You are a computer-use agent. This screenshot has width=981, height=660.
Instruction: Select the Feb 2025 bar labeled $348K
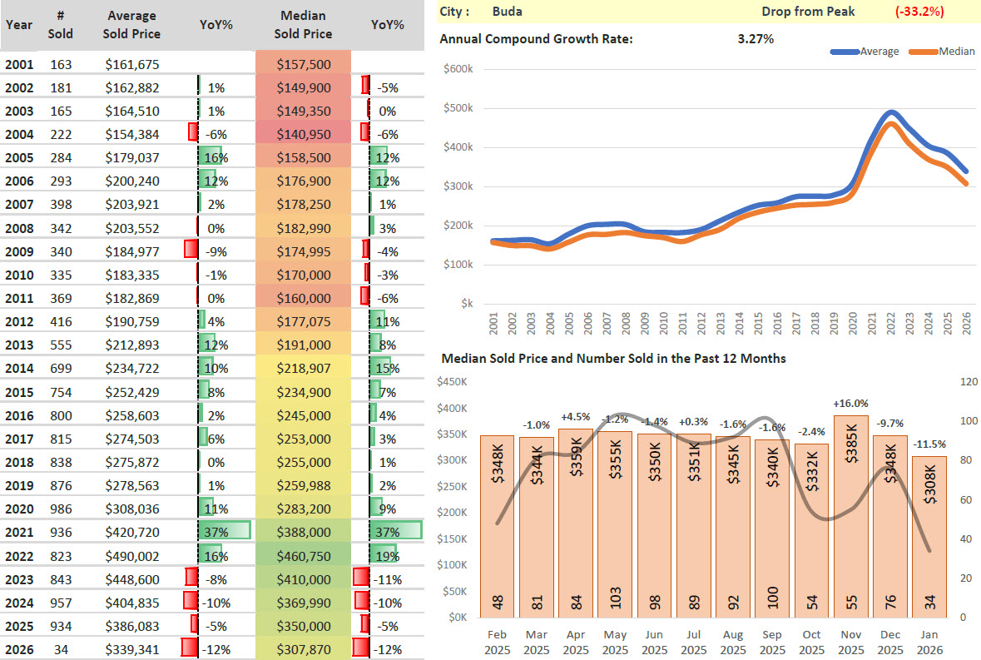(497, 526)
